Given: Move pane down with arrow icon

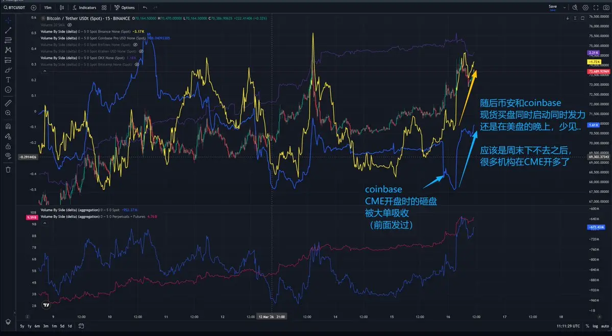Looking at the screenshot, I should click(x=568, y=18).
